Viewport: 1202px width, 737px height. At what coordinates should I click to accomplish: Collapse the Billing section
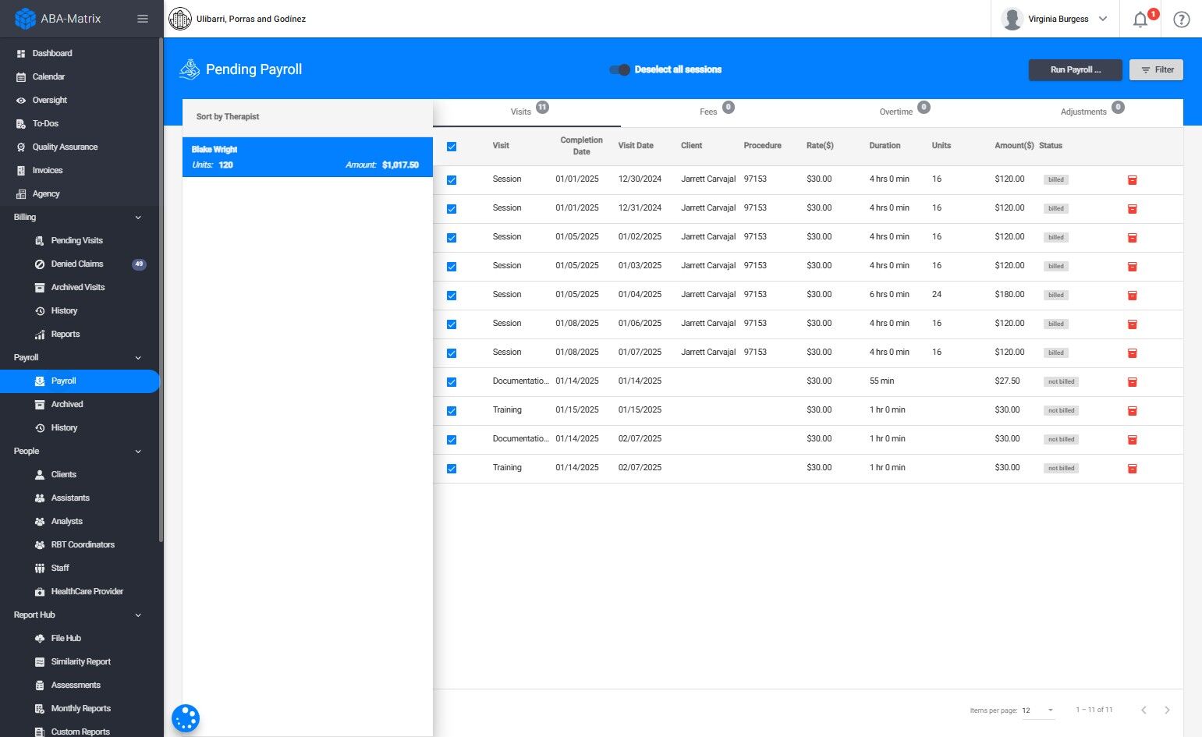coord(138,218)
